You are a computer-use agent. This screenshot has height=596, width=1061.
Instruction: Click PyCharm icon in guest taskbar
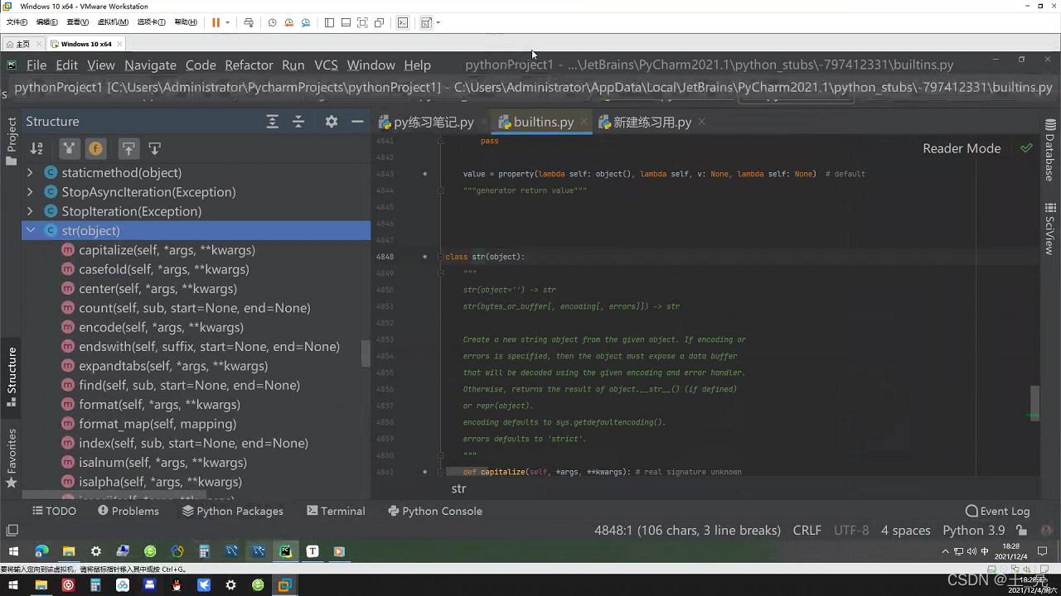pyautogui.click(x=286, y=551)
